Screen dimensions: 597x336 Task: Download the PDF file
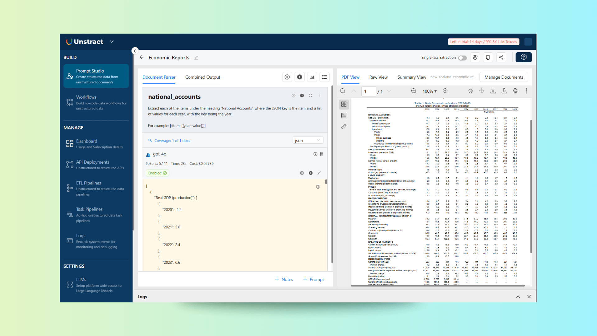504,91
